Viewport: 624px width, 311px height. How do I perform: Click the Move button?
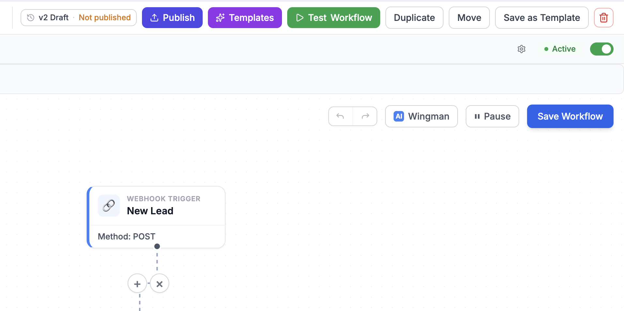click(469, 18)
